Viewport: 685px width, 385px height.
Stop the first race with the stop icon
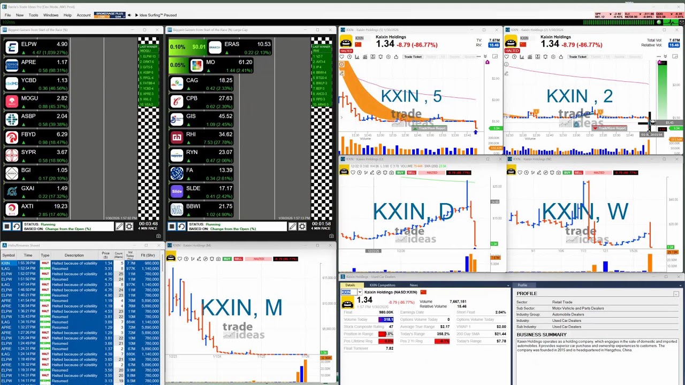7,227
